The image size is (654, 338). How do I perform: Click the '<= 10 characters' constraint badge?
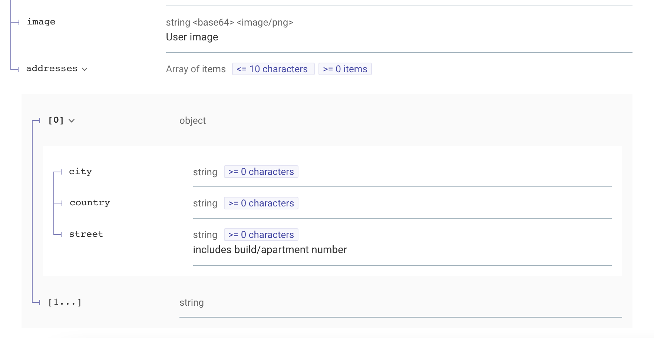(x=273, y=69)
